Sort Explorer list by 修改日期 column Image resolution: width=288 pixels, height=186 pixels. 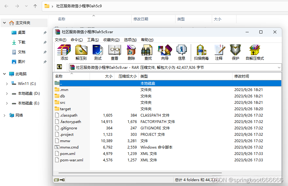coord(153,19)
